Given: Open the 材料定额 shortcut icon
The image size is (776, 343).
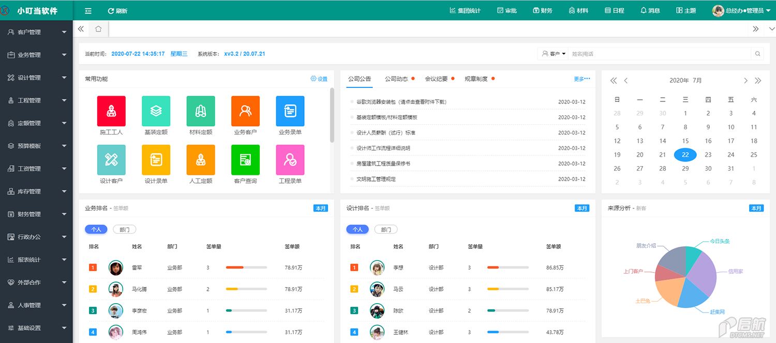Looking at the screenshot, I should (201, 111).
